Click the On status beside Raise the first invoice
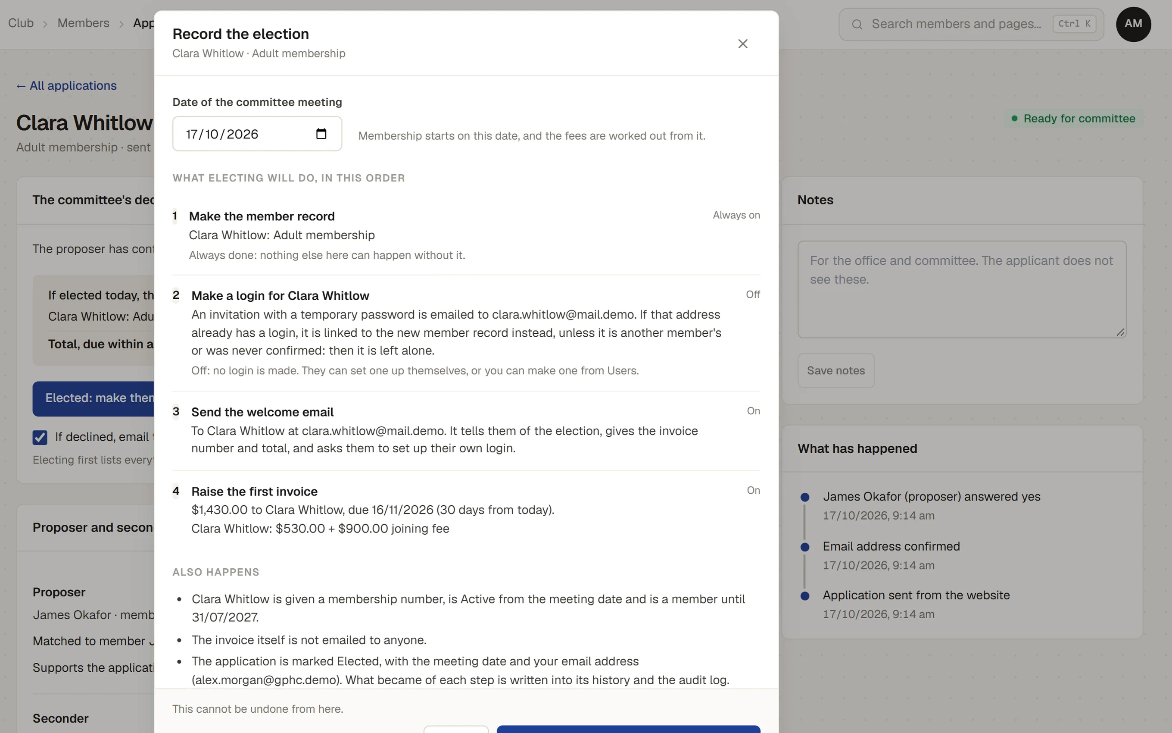The height and width of the screenshot is (733, 1172). (753, 491)
